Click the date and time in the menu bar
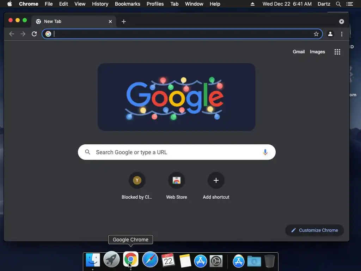Screen dimensions: 361x271 [x=287, y=4]
